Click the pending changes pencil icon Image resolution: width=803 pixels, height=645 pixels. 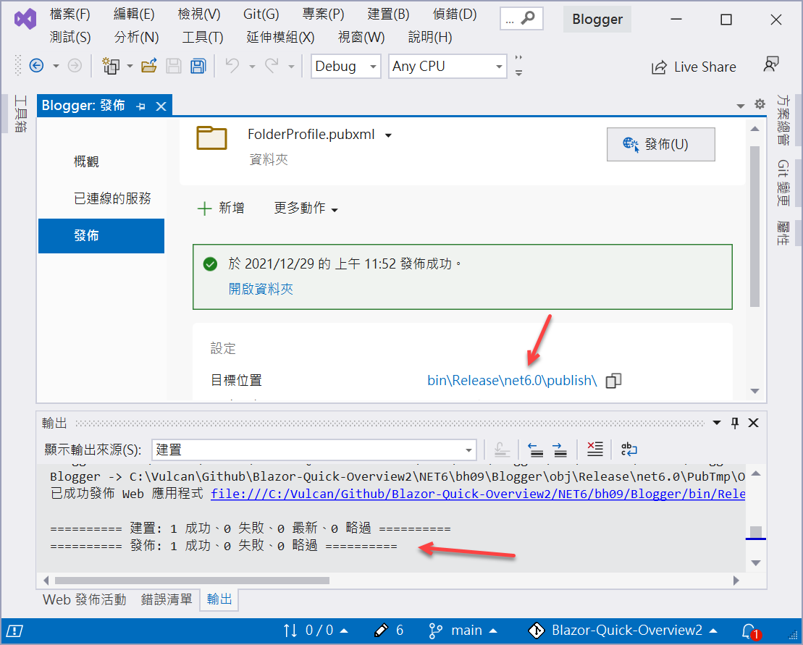tap(382, 630)
